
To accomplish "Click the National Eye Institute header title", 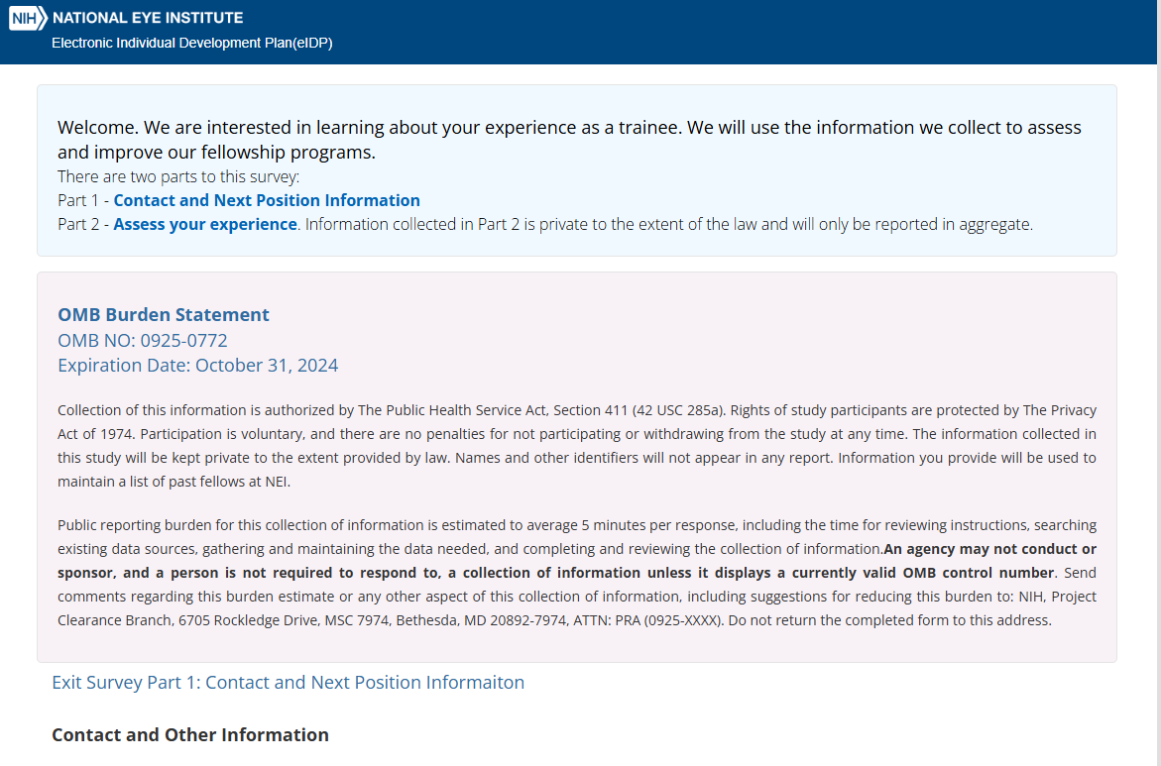I will [x=148, y=18].
